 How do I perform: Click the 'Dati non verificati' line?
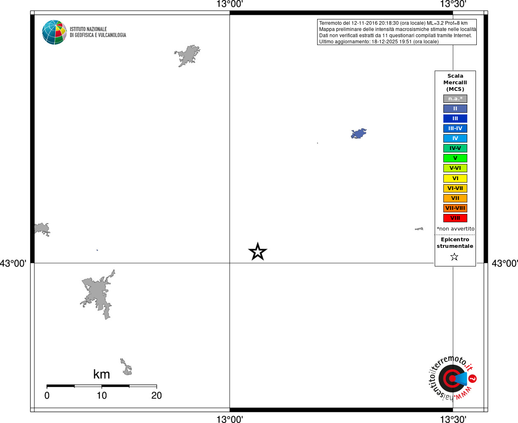[x=395, y=36]
